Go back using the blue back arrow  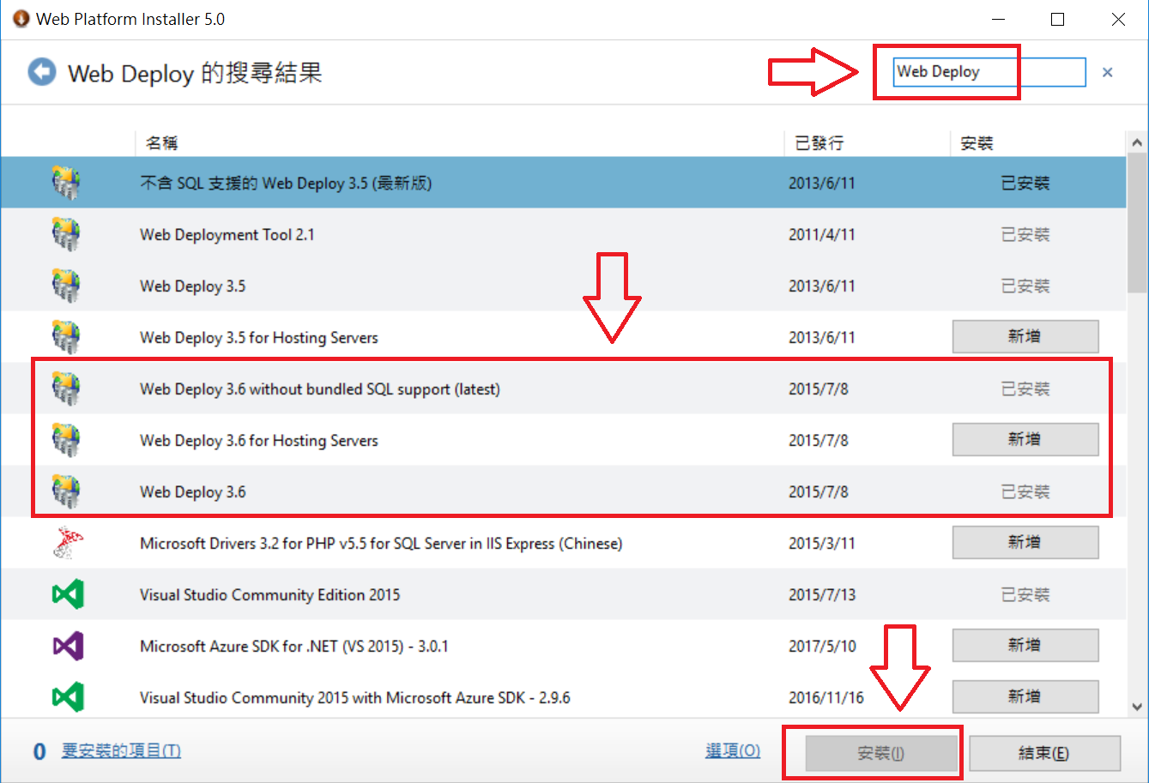[41, 72]
